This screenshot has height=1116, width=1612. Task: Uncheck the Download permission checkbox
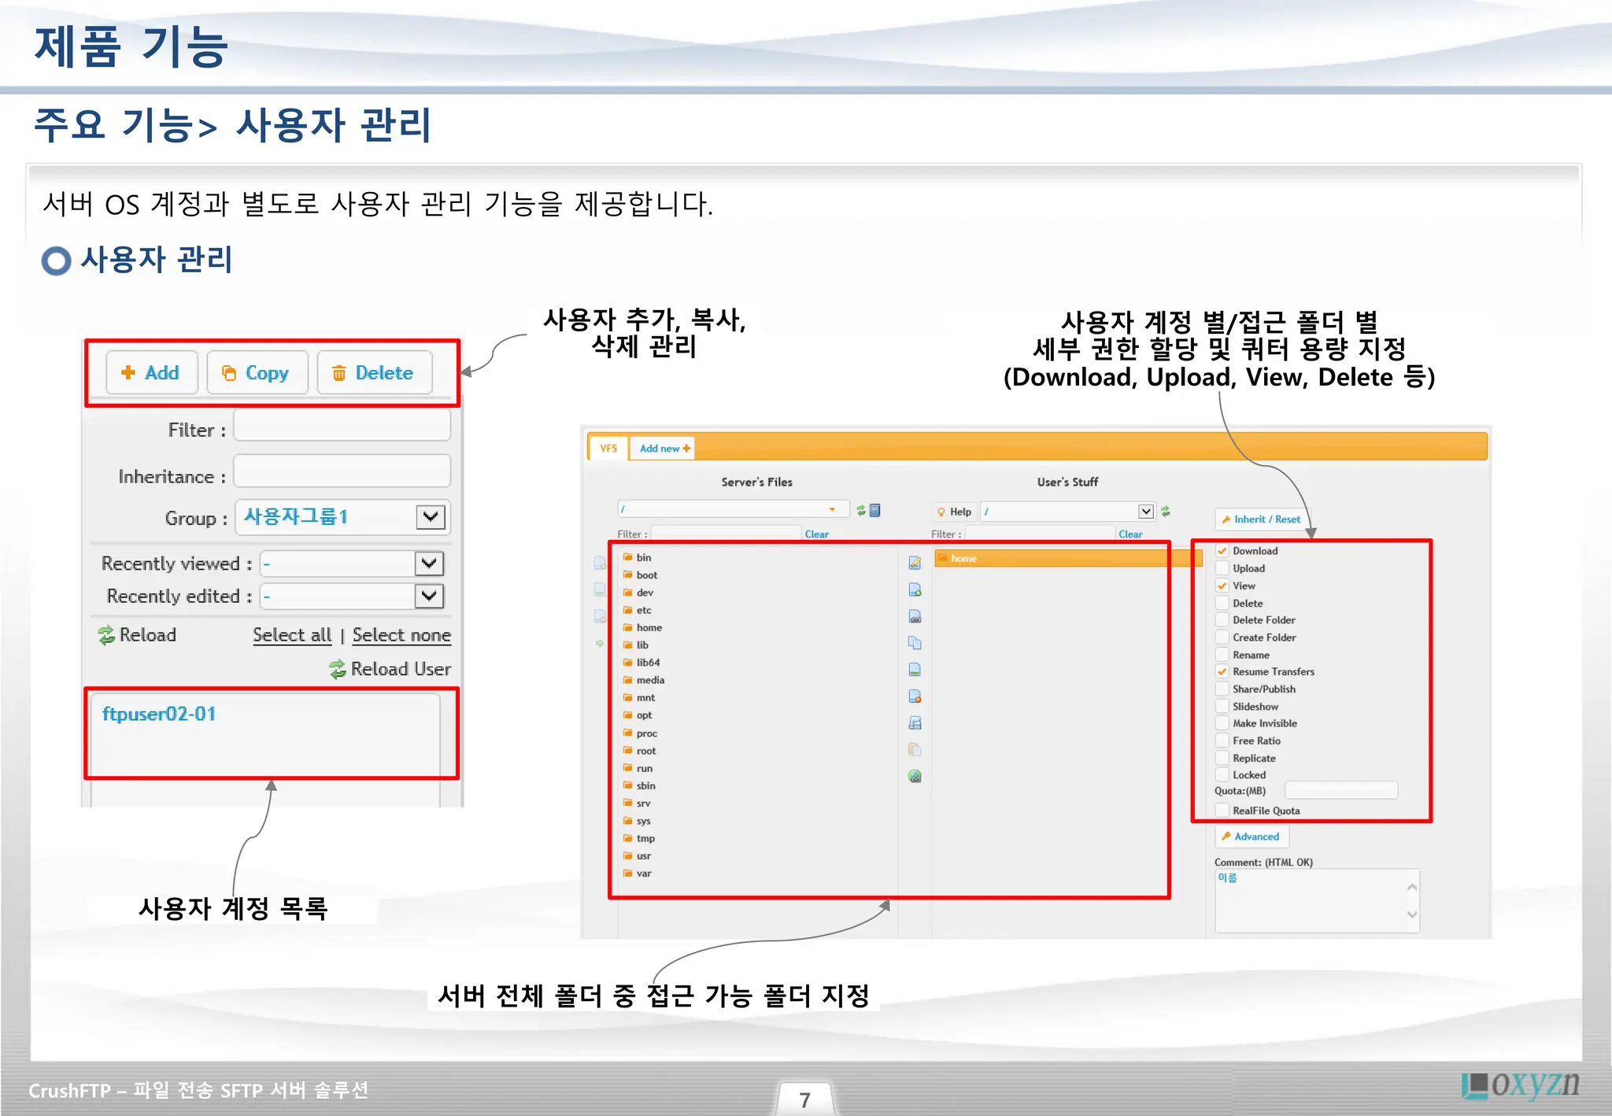(x=1222, y=551)
